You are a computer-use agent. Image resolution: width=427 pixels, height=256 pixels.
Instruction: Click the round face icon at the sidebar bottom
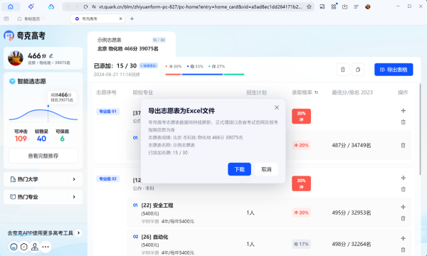[14, 247]
